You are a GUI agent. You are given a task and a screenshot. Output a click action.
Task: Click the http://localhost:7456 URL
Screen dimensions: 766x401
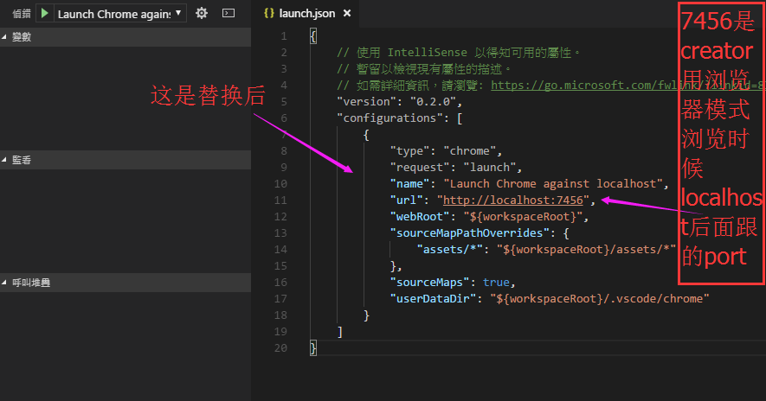516,200
